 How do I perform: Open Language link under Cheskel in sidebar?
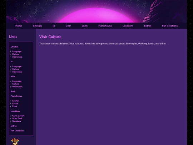coord(17,52)
